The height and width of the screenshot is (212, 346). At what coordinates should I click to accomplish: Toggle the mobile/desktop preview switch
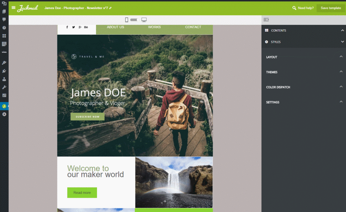(134, 20)
